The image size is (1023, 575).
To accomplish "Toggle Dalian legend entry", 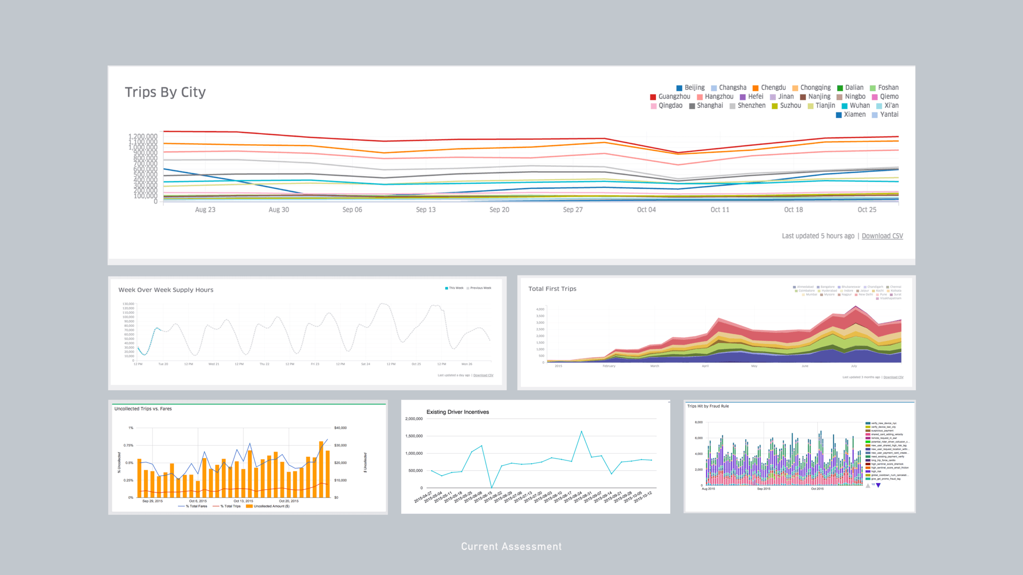I will 850,87.
